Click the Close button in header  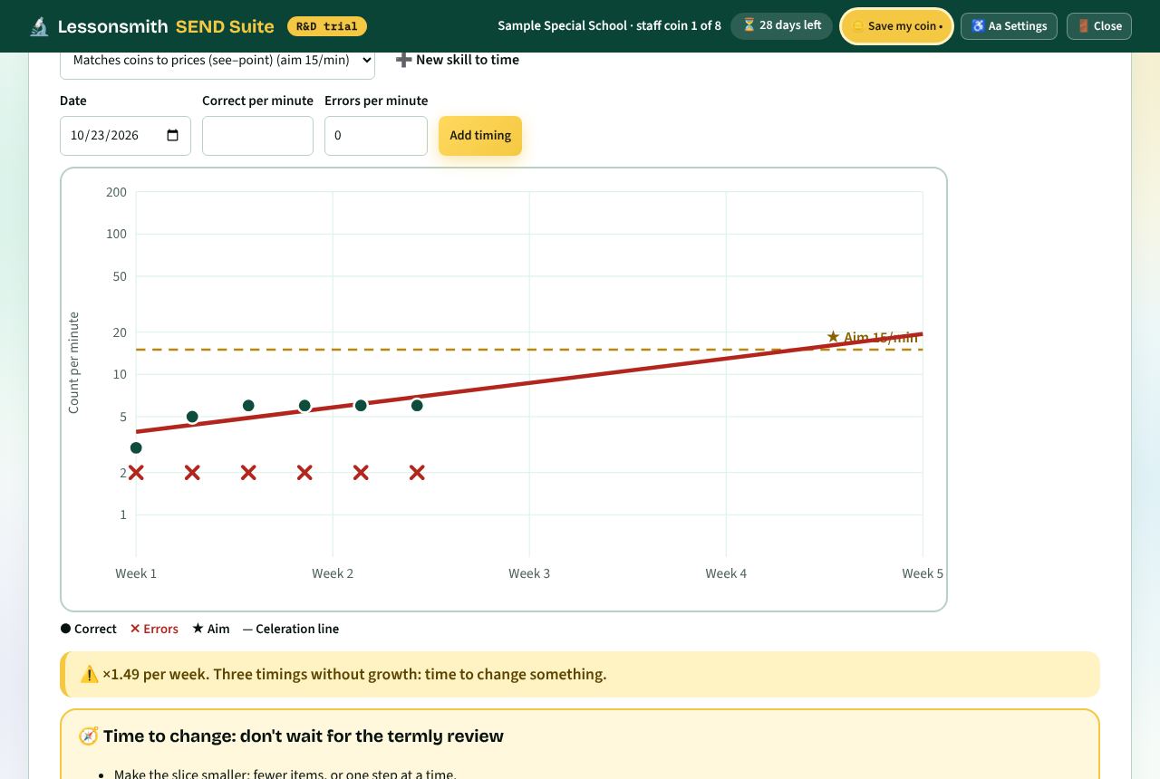pos(1098,26)
